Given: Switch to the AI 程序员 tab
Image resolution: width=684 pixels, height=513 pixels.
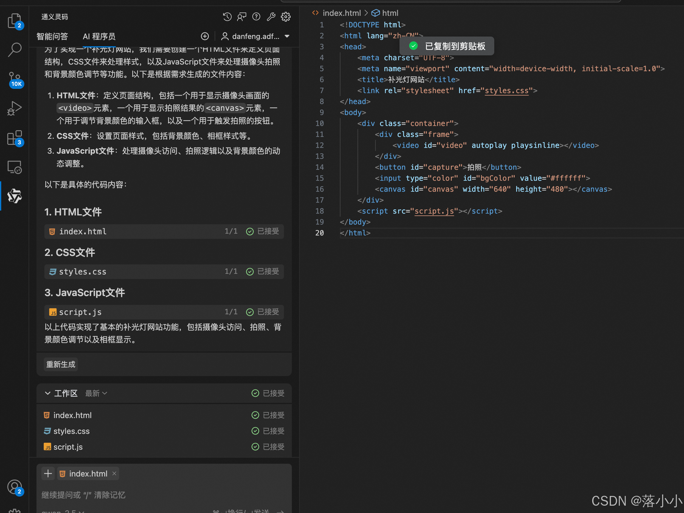Looking at the screenshot, I should [99, 37].
